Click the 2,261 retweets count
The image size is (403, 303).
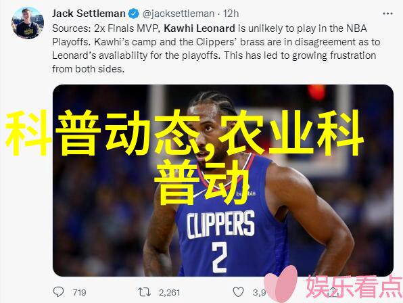[x=169, y=292]
